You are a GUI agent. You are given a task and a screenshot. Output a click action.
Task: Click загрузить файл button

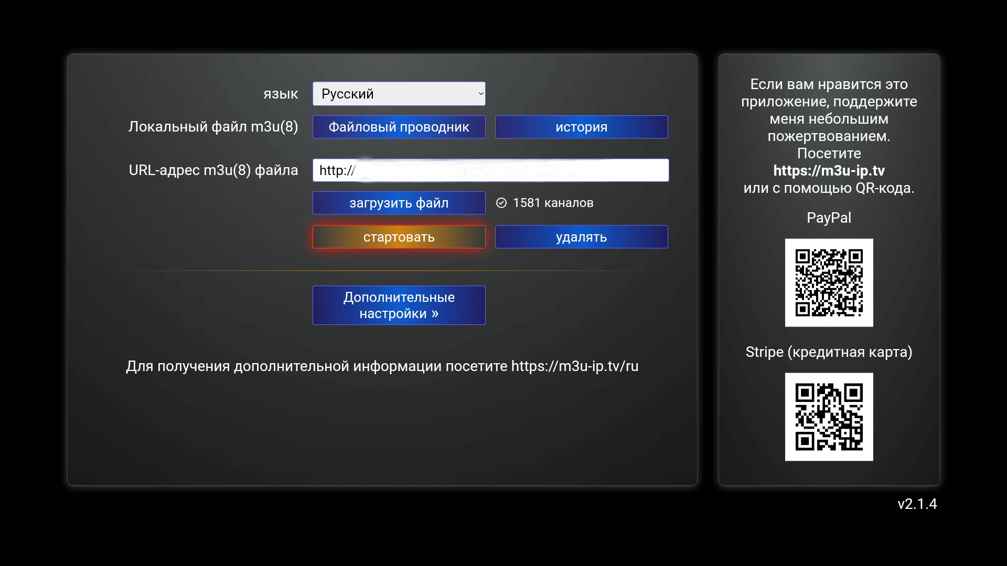click(399, 203)
